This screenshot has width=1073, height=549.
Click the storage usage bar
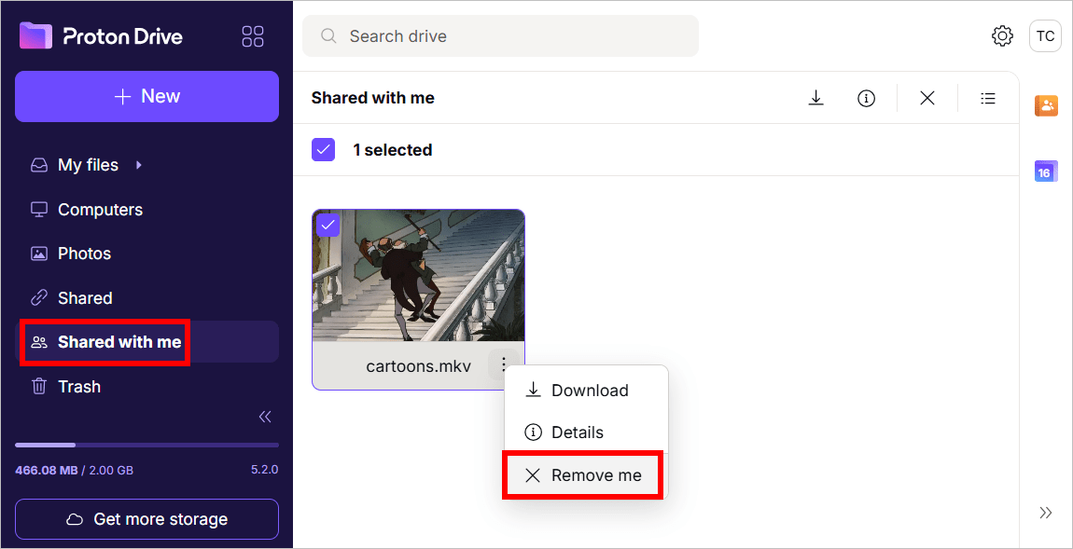pos(146,446)
